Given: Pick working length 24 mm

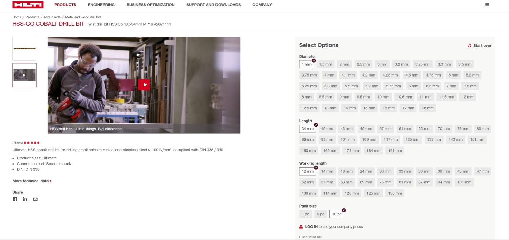Looking at the screenshot, I should click(x=366, y=171).
